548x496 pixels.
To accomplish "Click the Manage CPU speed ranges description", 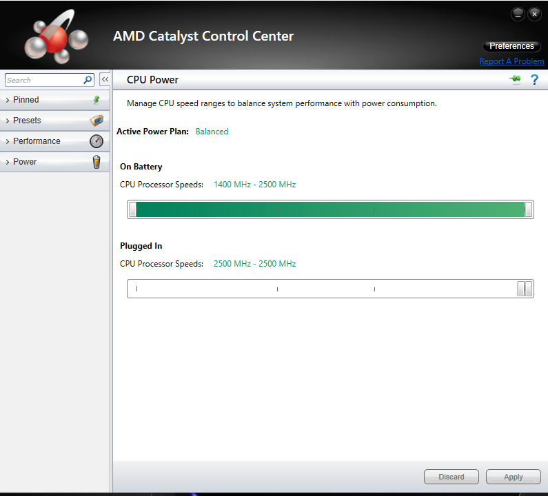I will [x=282, y=103].
